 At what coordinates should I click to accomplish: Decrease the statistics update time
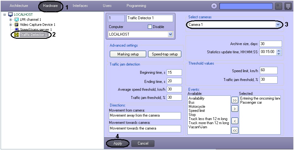point(279,54)
